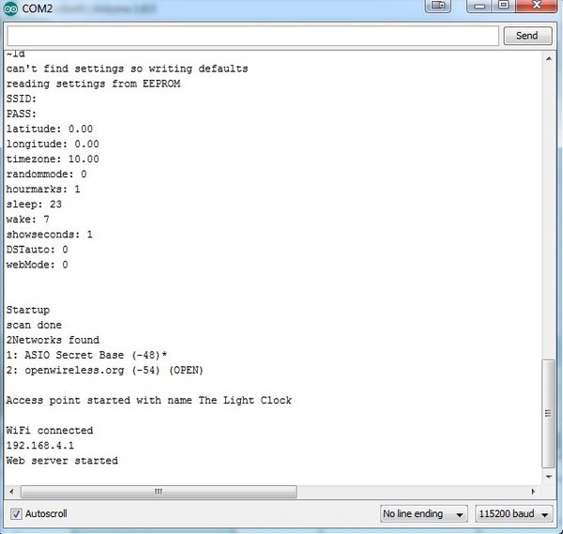Click the "timezone: 10.00" line
This screenshot has height=534, width=563.
[x=53, y=160]
